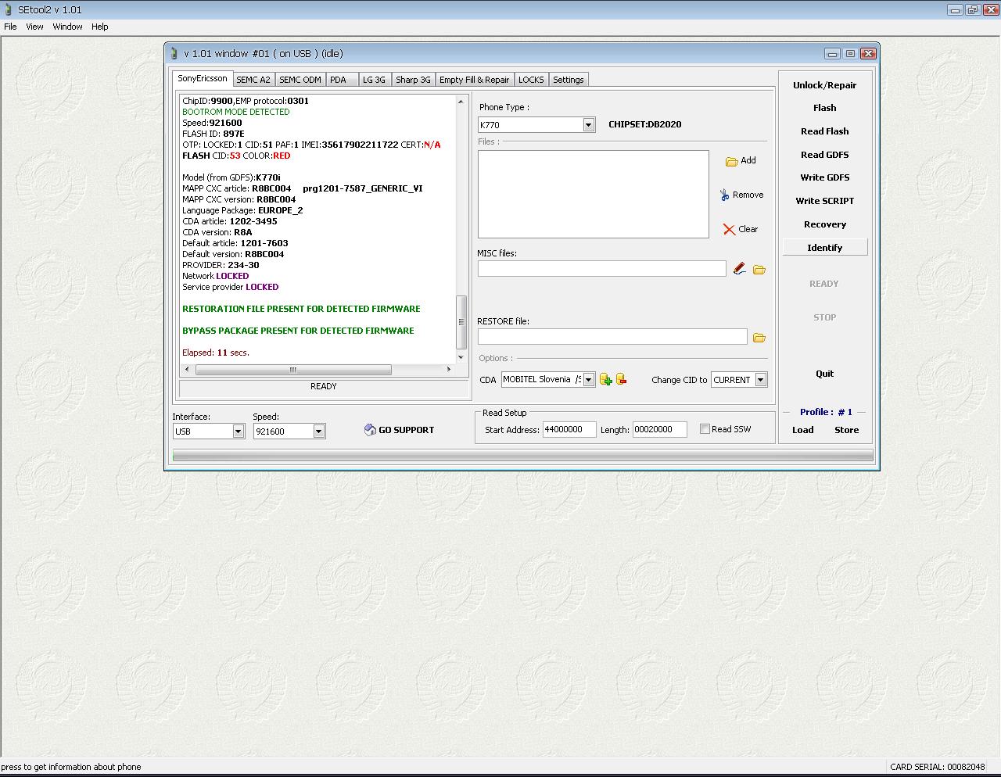Viewport: 1001px width, 777px height.
Task: Switch to the SEMC ODM tab
Action: (x=300, y=80)
